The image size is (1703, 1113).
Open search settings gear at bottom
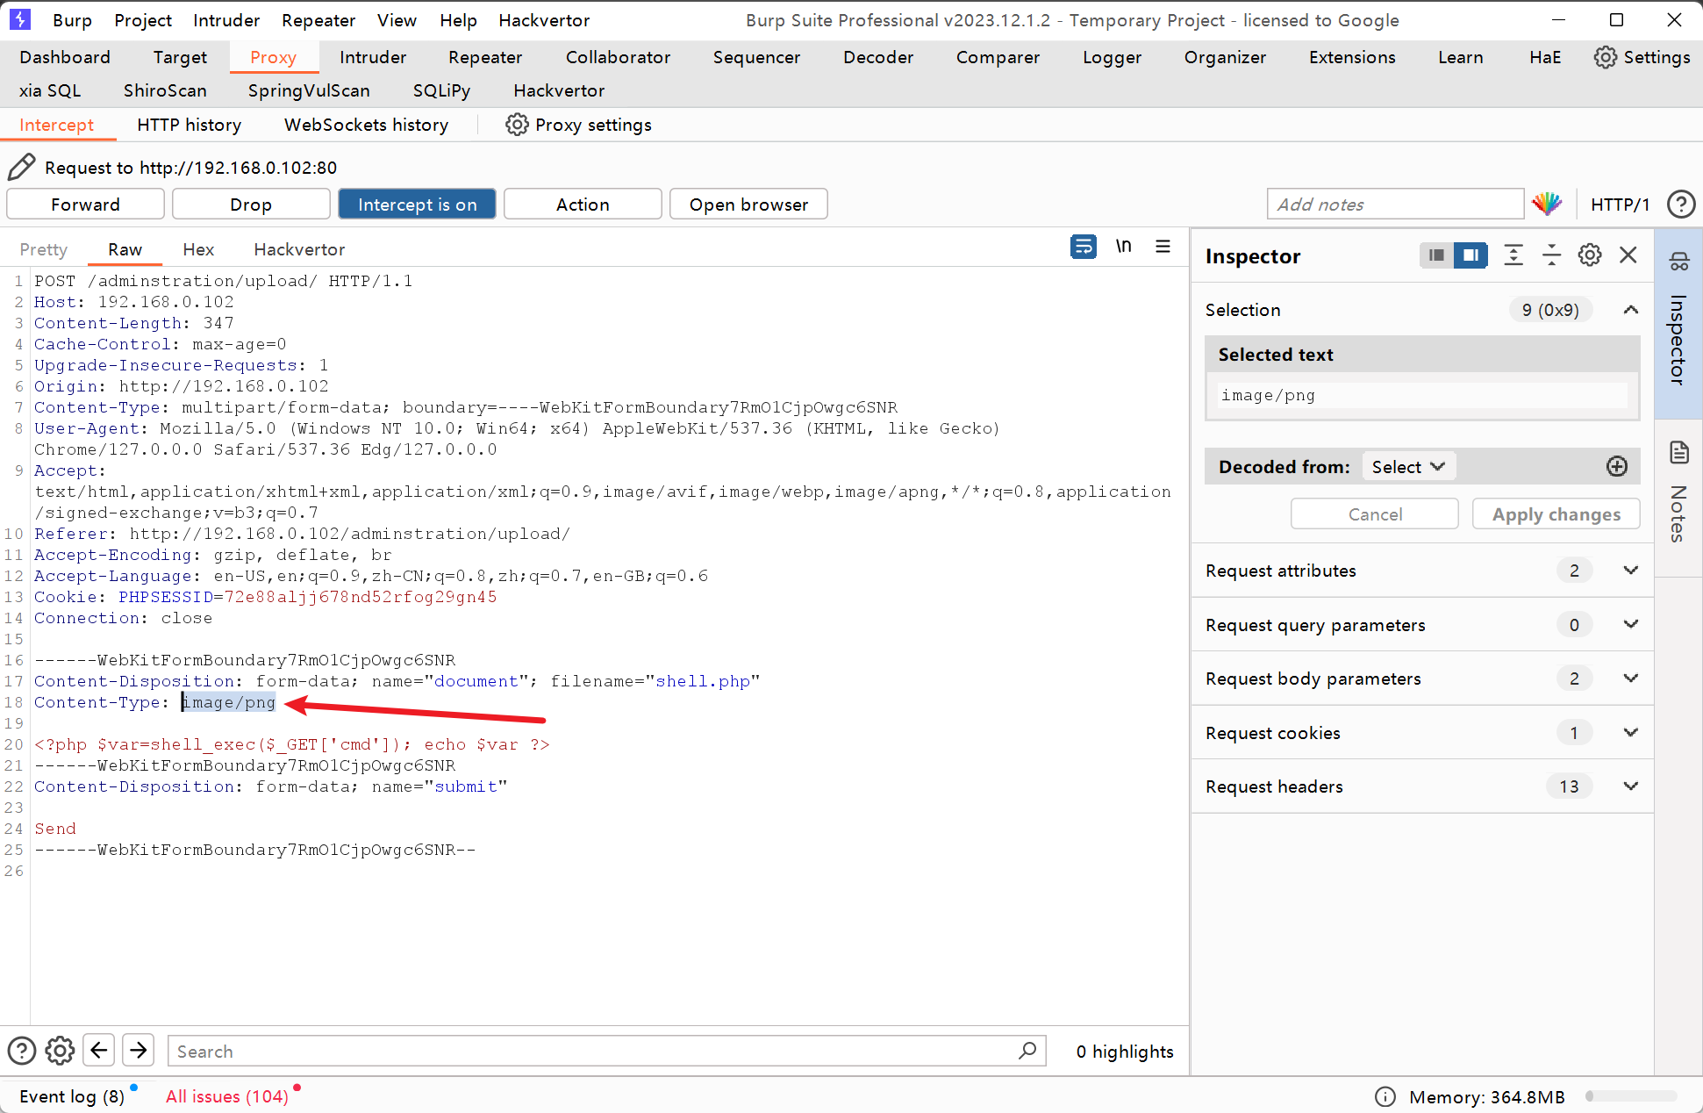click(x=60, y=1051)
